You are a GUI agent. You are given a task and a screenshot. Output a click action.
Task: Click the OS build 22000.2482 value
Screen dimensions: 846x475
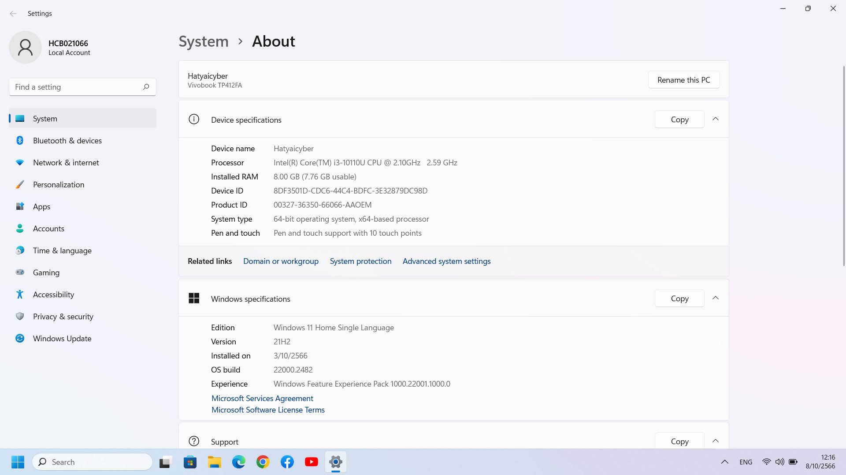pos(293,370)
